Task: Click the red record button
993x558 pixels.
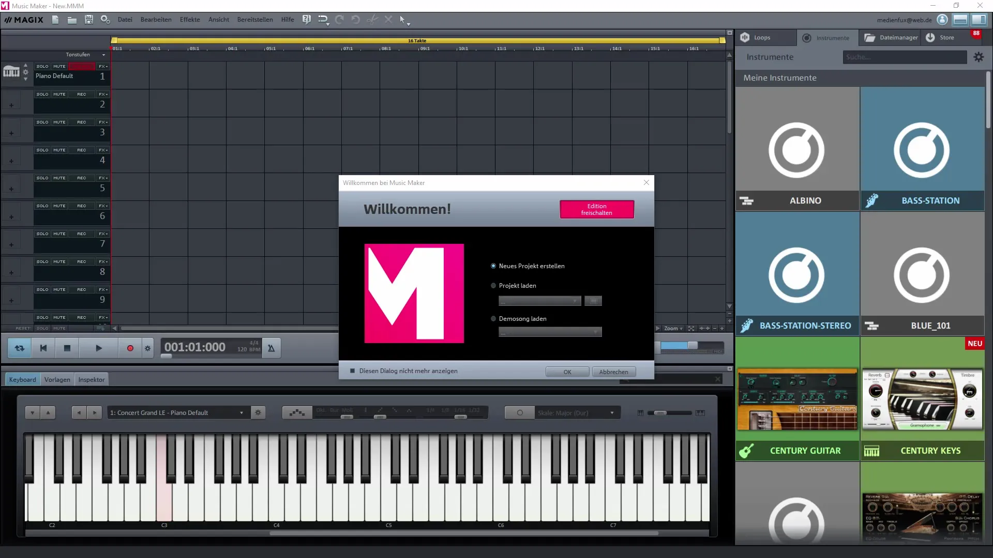Action: click(130, 348)
